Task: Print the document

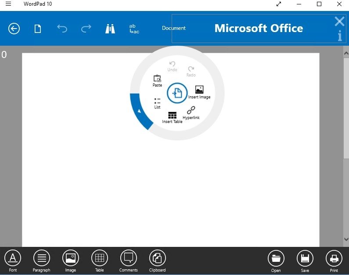Action: pos(334,261)
